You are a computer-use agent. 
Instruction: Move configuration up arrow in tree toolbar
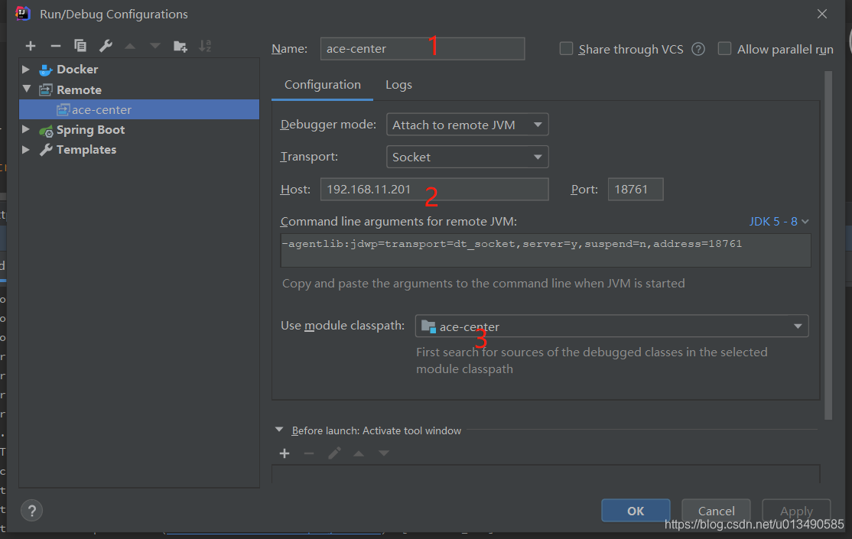(x=130, y=46)
